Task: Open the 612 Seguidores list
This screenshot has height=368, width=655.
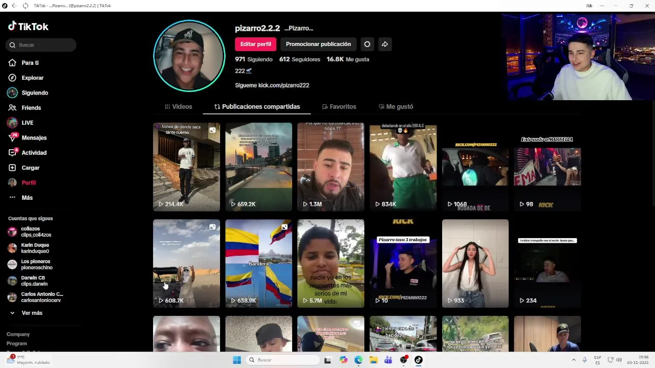Action: [300, 59]
